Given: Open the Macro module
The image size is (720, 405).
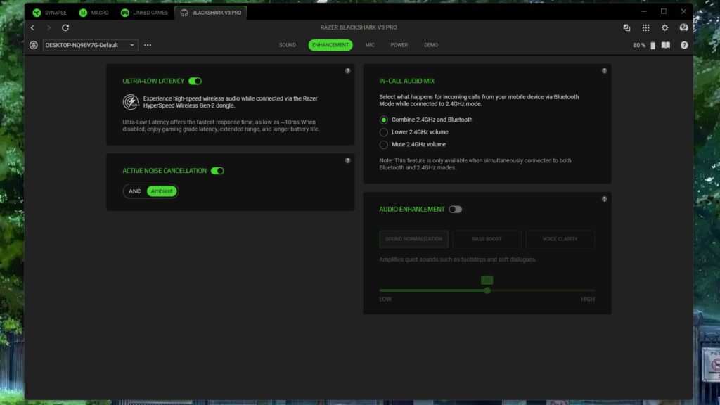Looking at the screenshot, I should pos(95,12).
